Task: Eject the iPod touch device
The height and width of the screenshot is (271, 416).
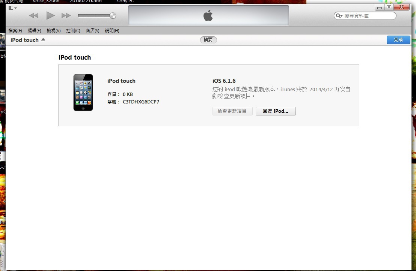Action: point(43,40)
